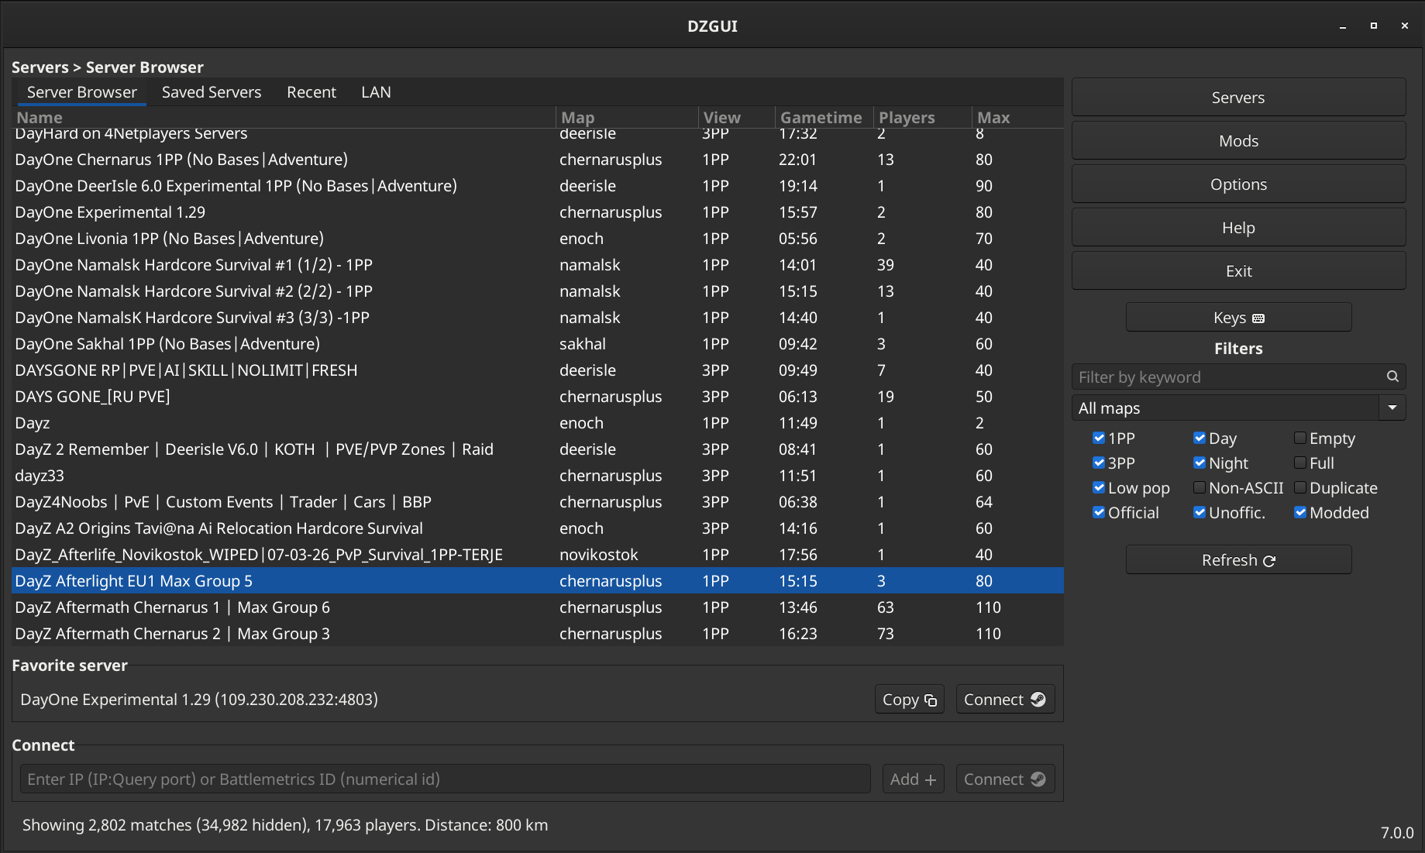This screenshot has height=853, width=1425.
Task: Click the search icon in keyword filter
Action: [x=1392, y=377]
